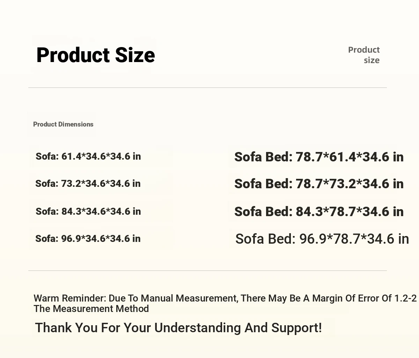Click the word "Support!" at bottom
The image size is (419, 358).
pyautogui.click(x=296, y=328)
